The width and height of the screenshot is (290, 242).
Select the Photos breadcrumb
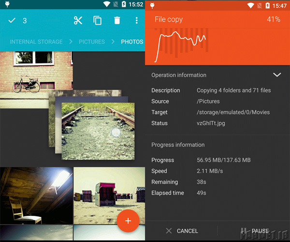[132, 42]
